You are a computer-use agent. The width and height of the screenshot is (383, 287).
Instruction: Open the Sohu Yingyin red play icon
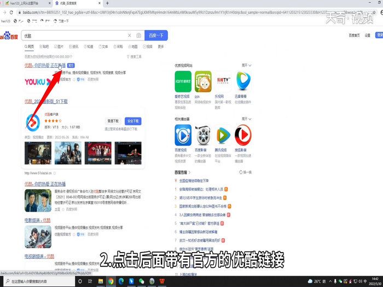(x=243, y=135)
